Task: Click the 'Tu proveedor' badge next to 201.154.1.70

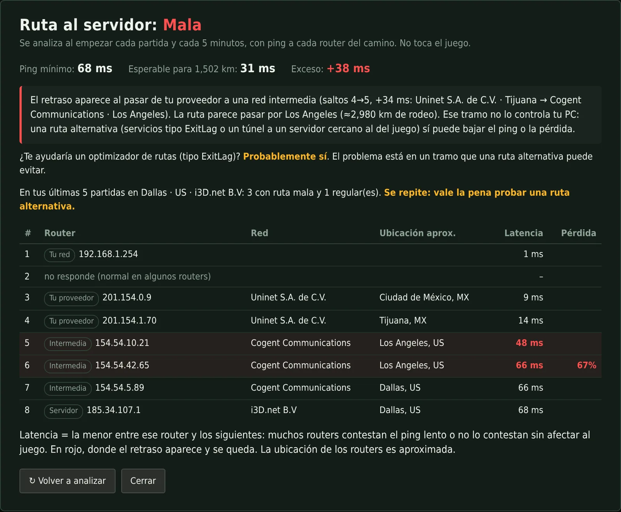Action: [x=71, y=321]
